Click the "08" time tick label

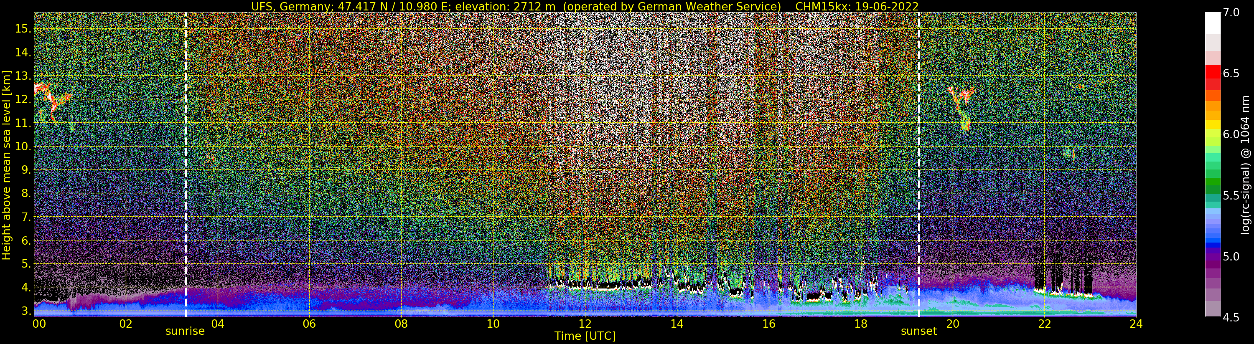click(401, 324)
